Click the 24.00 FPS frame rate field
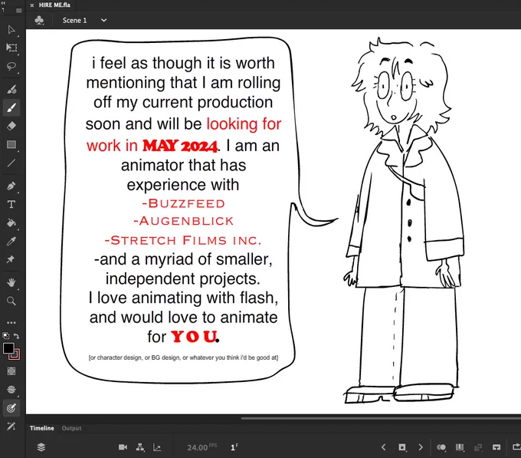The height and width of the screenshot is (458, 521). [x=202, y=447]
